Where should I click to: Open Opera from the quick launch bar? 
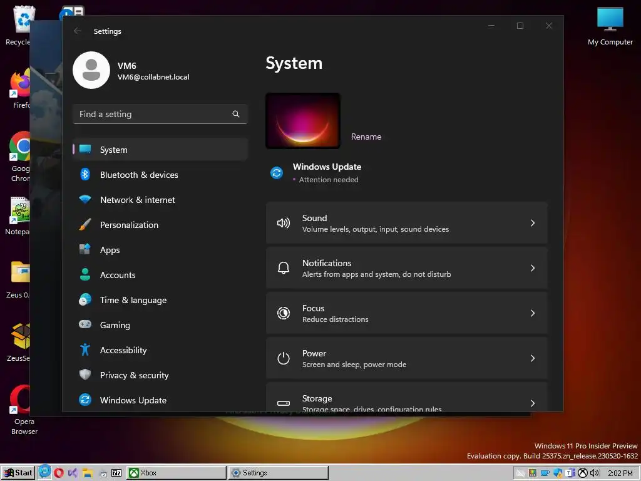pos(59,473)
